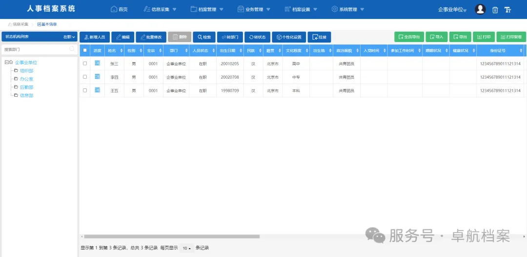Click the horizontal table scrollbar
This screenshot has width=527, height=257.
point(171,236)
